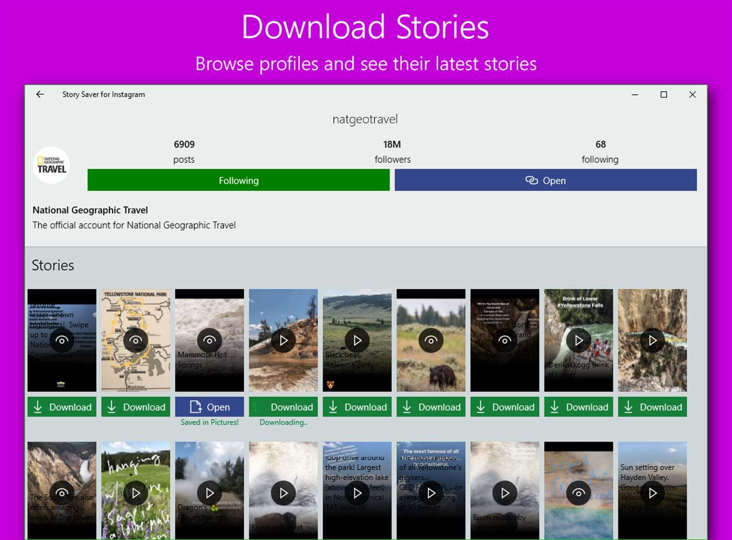Viewport: 732px width, 540px height.
Task: Play the hot springs terrace video story
Action: [x=283, y=340]
